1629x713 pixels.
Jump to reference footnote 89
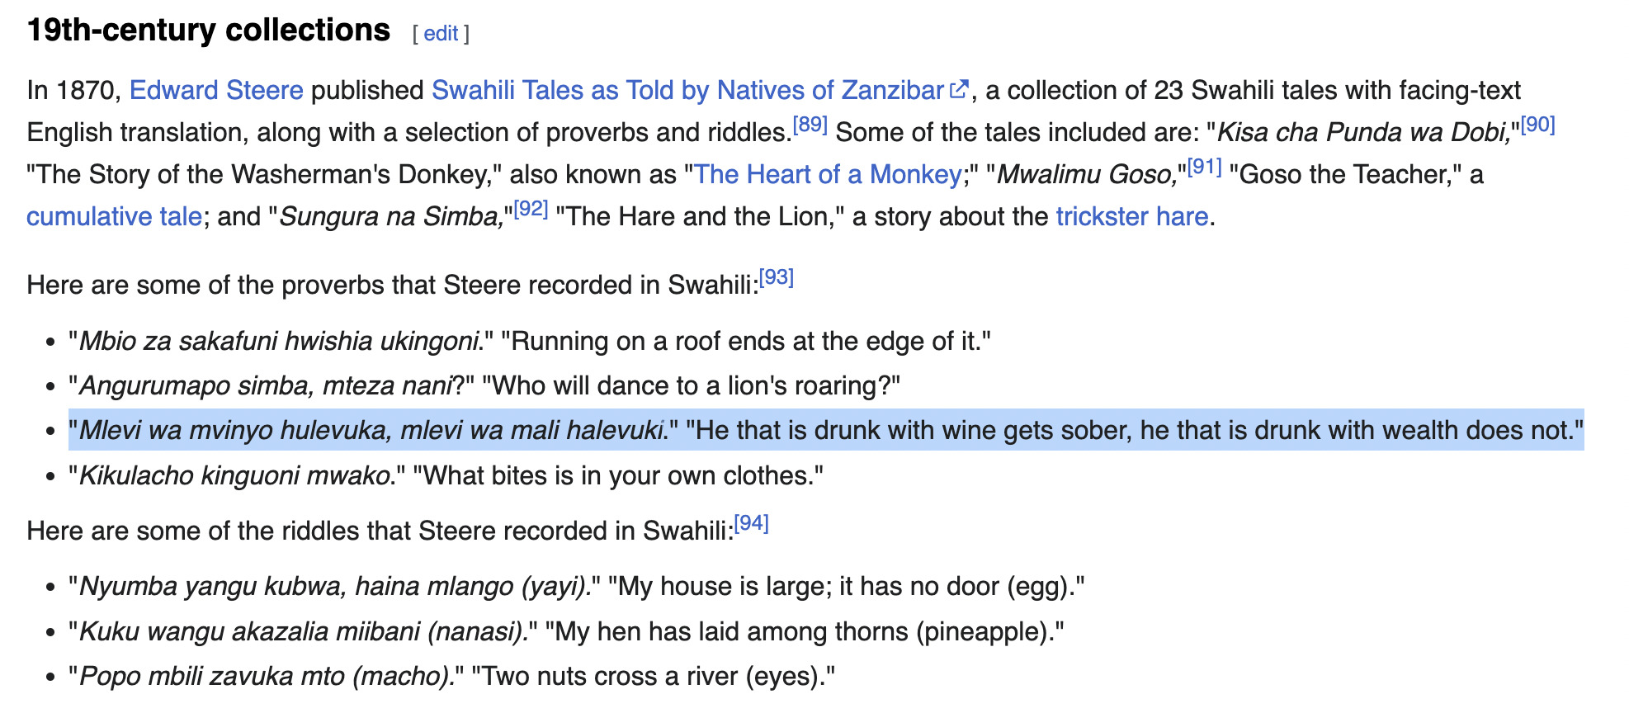(x=810, y=125)
